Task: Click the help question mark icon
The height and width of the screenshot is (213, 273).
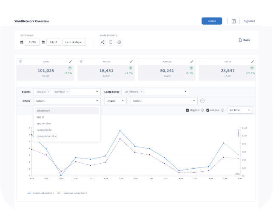Action: pyautogui.click(x=233, y=21)
